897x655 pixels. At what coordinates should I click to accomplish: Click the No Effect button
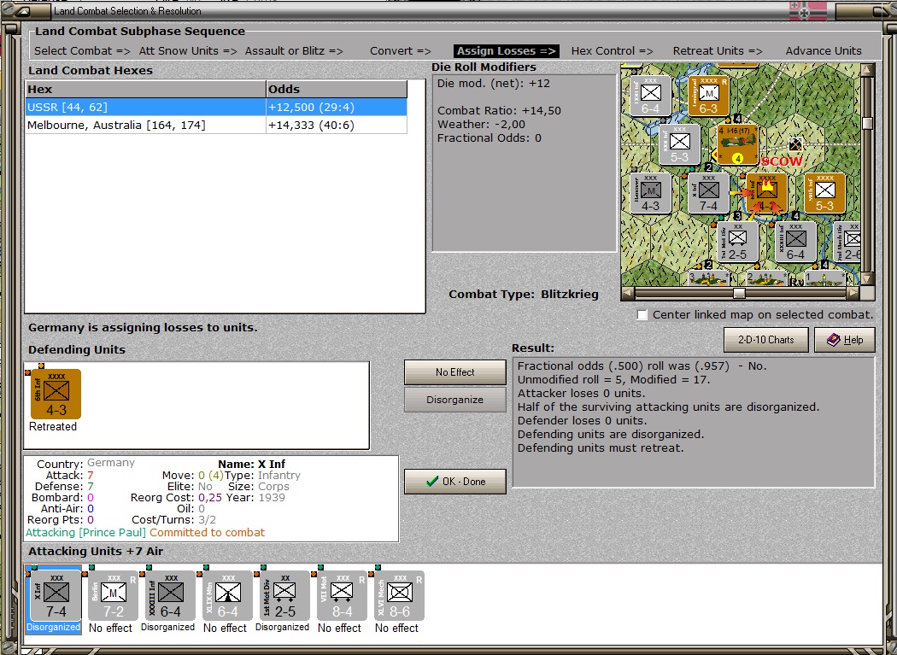(x=454, y=372)
